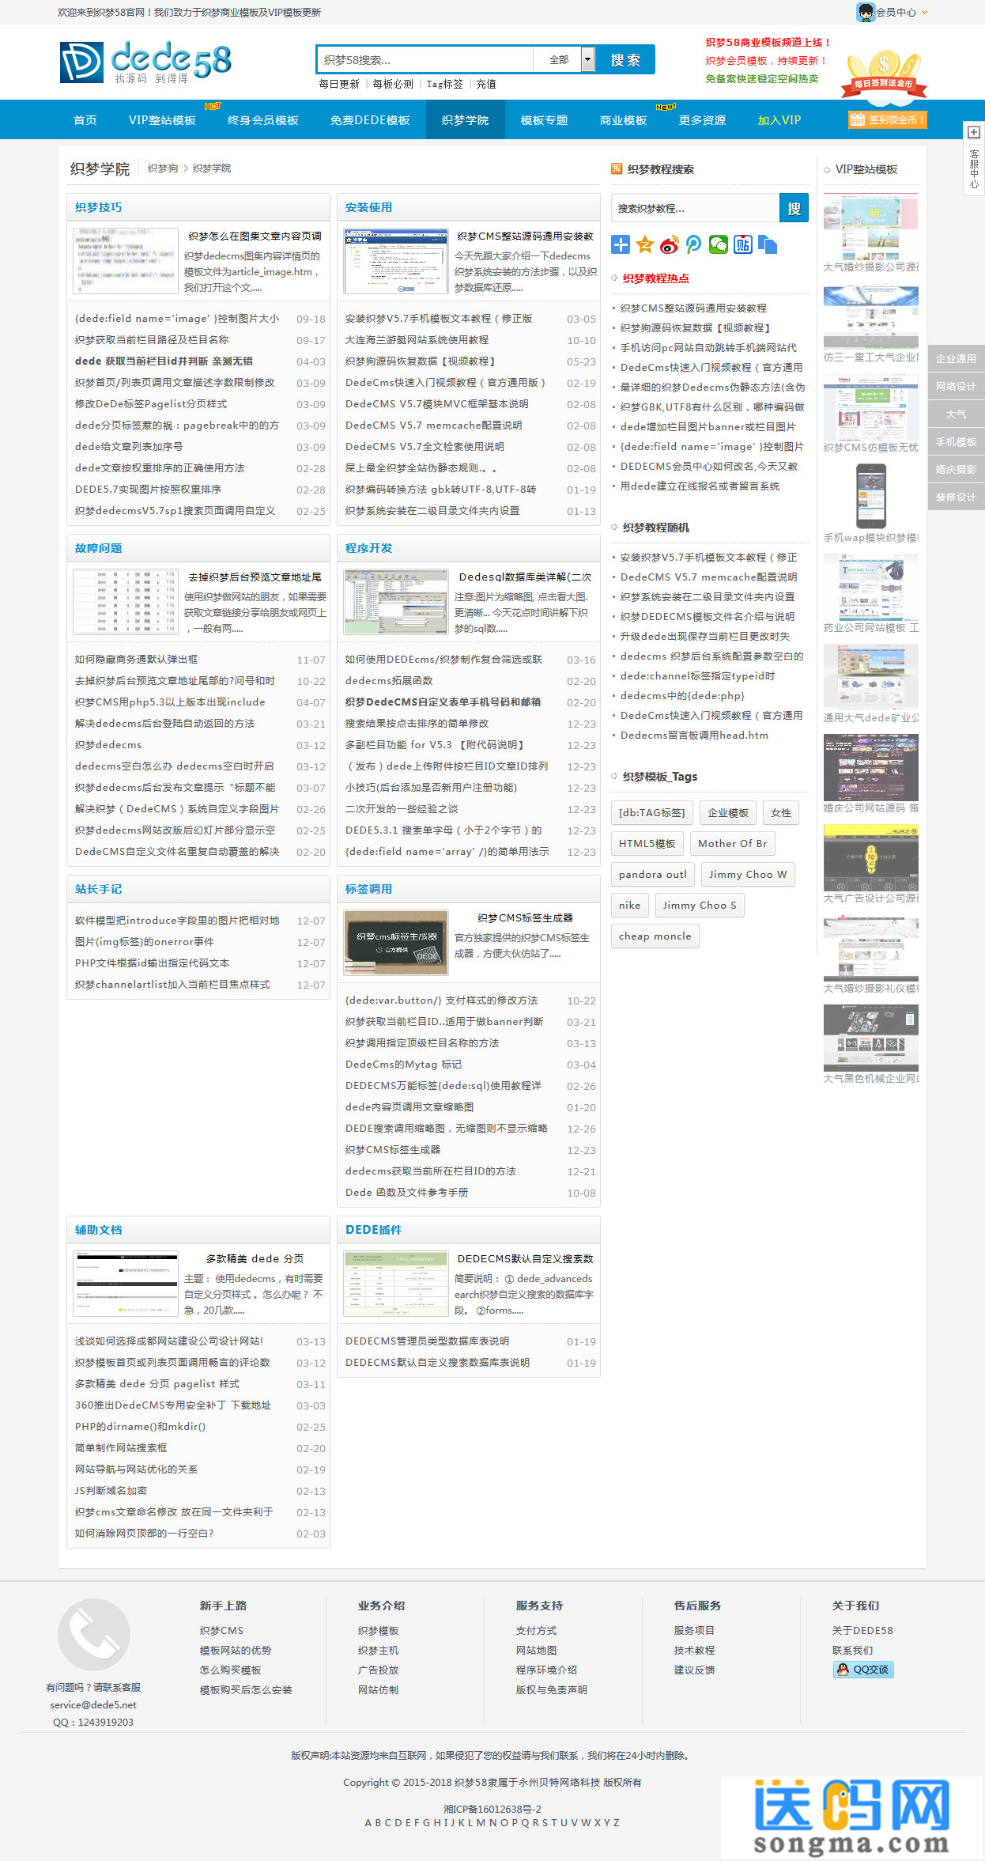Open the 手机wap模块 phone thumbnail
This screenshot has width=985, height=1861.
871,496
